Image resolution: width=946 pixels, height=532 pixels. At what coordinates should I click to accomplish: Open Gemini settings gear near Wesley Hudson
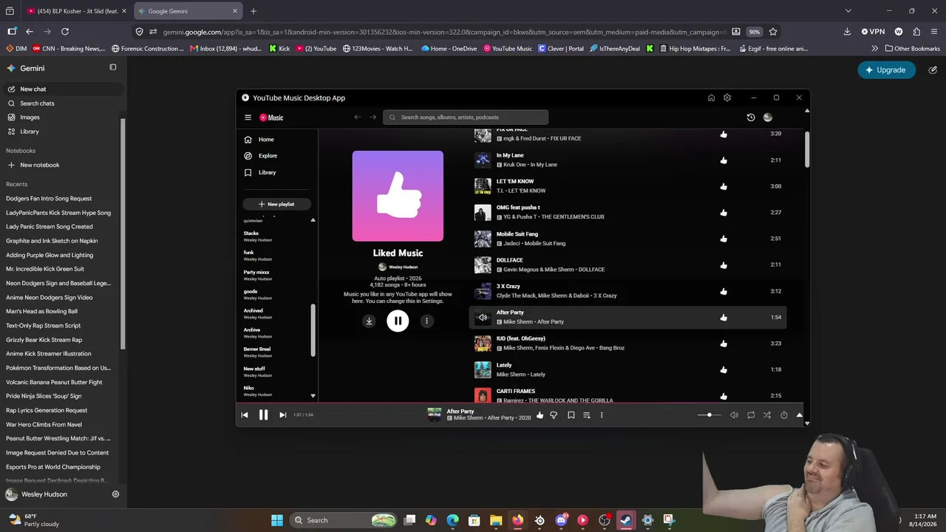(115, 494)
